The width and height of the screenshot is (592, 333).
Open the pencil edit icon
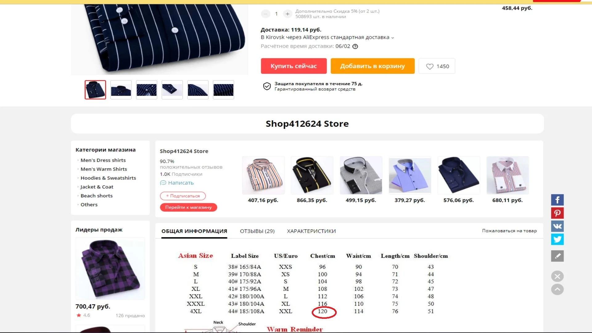click(557, 256)
